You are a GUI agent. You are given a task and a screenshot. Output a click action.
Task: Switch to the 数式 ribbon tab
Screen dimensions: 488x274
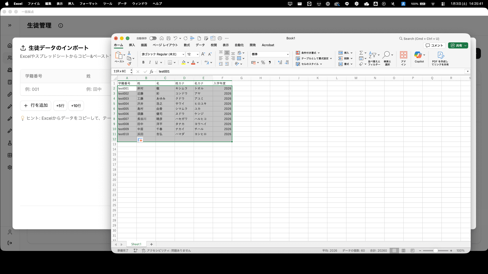[x=187, y=45]
